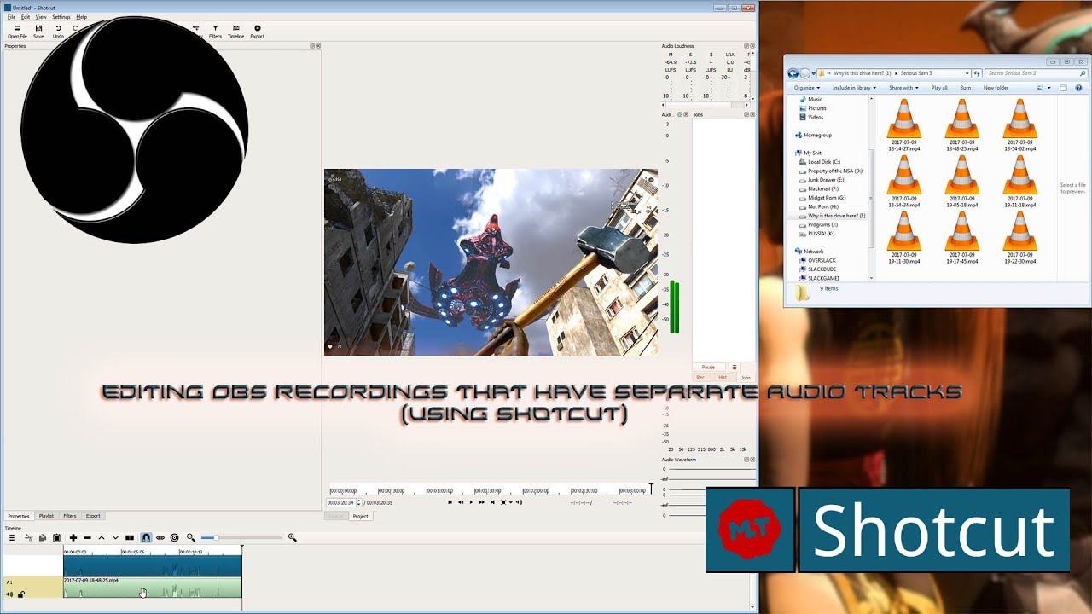This screenshot has width=1092, height=614.
Task: Open Explorer address bar history dropdown
Action: [x=967, y=73]
